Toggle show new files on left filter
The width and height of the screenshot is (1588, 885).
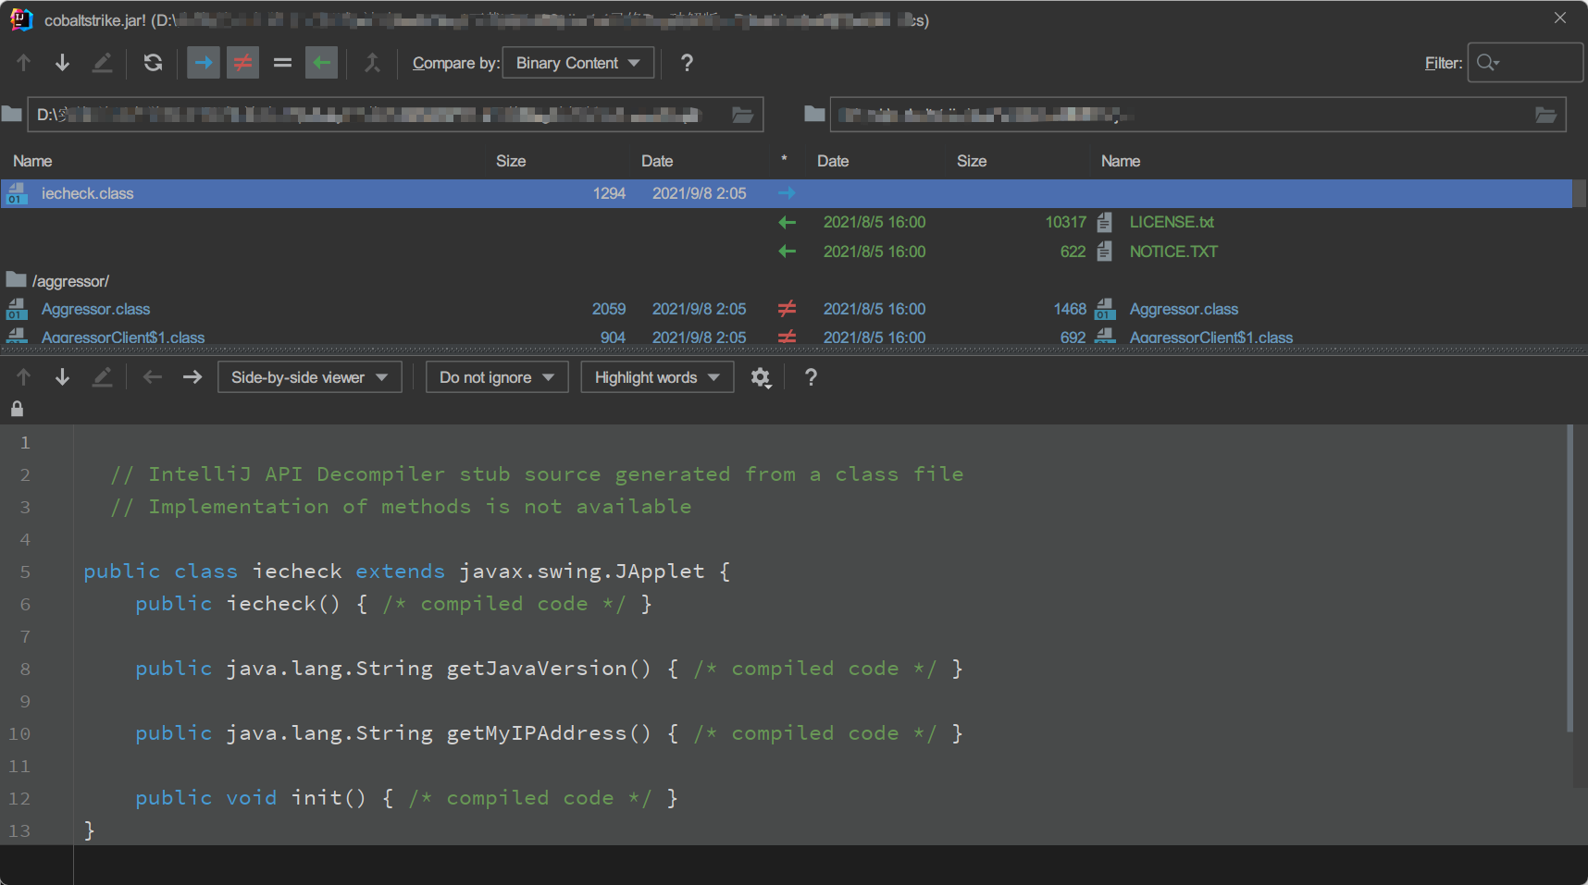(x=204, y=63)
